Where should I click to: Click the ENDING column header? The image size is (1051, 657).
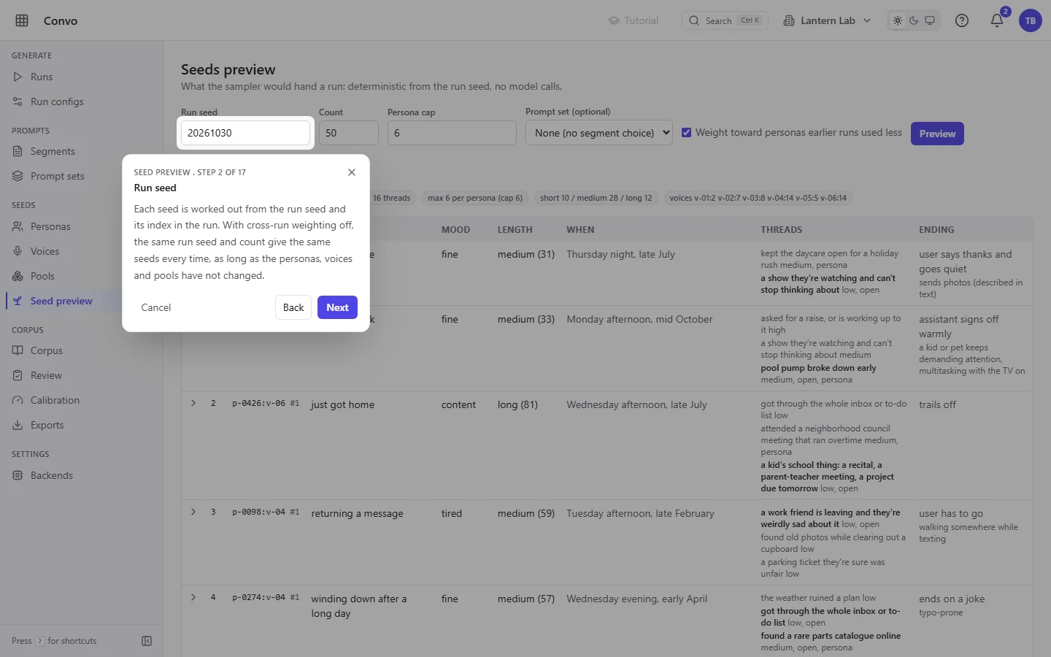click(936, 229)
